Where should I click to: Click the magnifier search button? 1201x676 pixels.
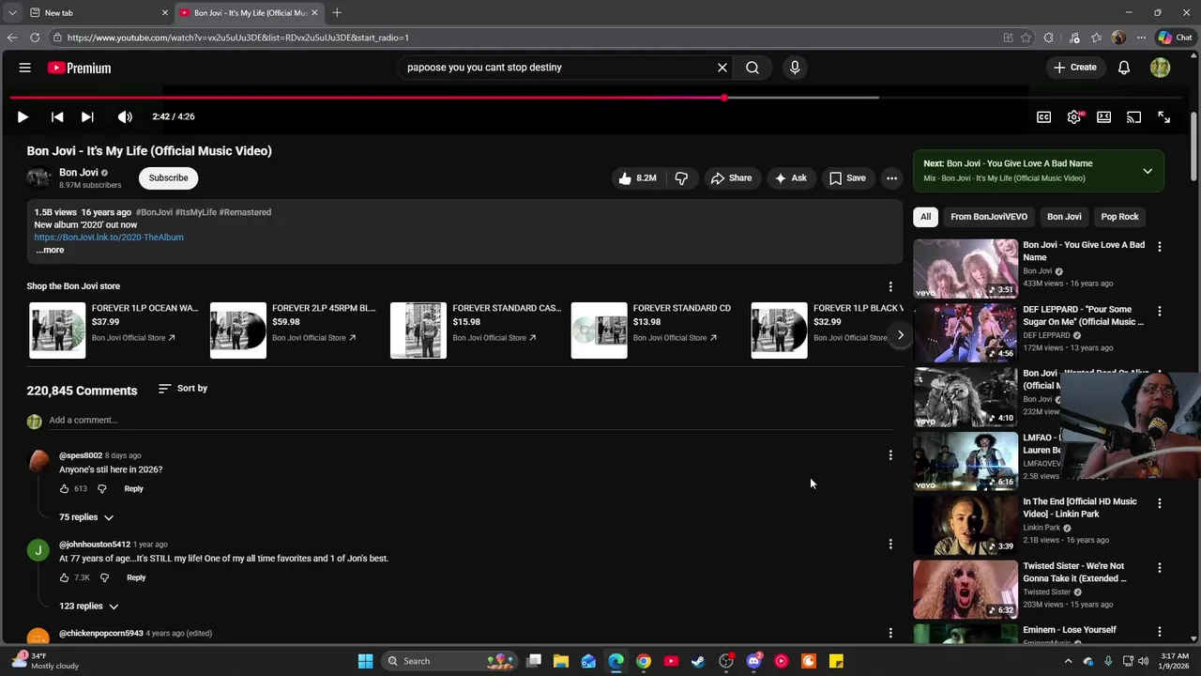tap(753, 68)
